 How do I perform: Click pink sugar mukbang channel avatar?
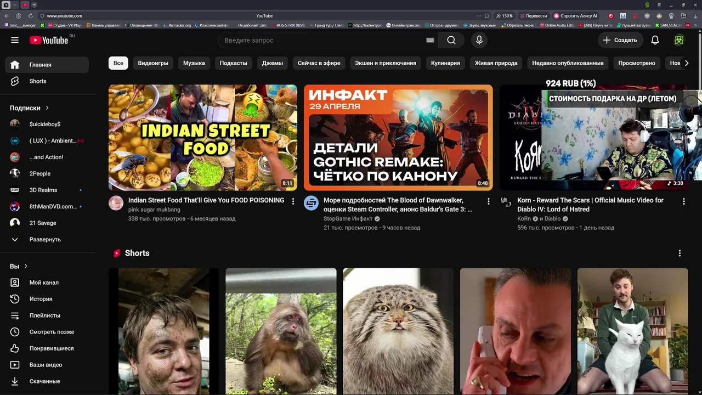click(116, 203)
